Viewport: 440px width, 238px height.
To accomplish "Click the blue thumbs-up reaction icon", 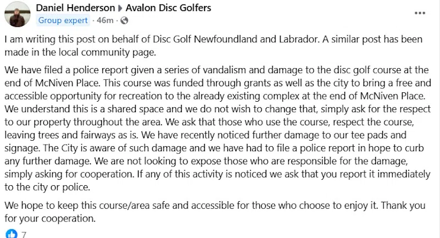I will pos(10,233).
